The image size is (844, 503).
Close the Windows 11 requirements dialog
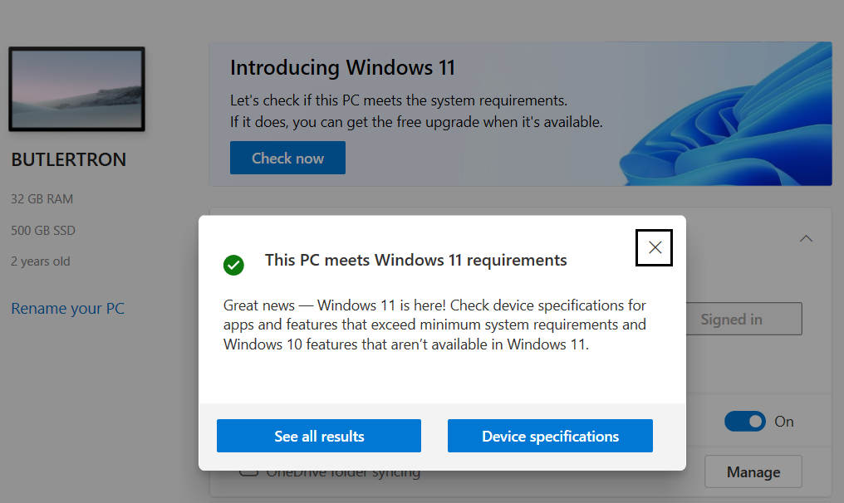(x=655, y=247)
